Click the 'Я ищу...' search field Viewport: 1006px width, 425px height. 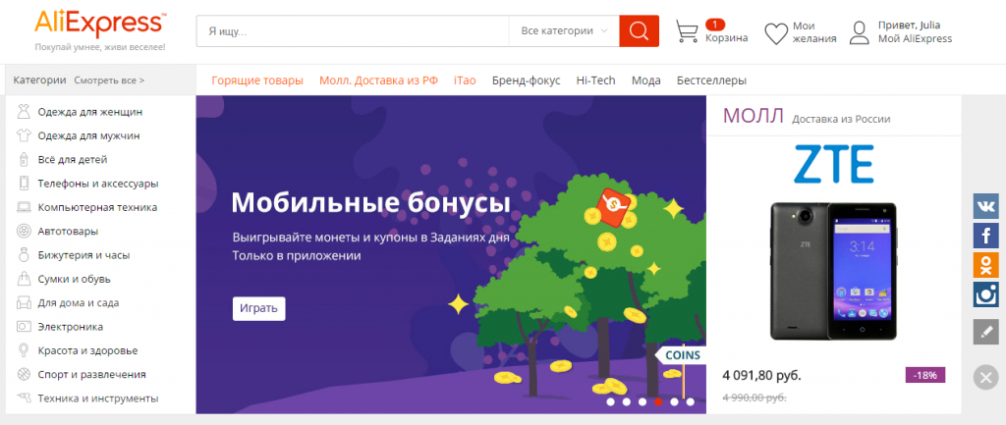tap(352, 31)
